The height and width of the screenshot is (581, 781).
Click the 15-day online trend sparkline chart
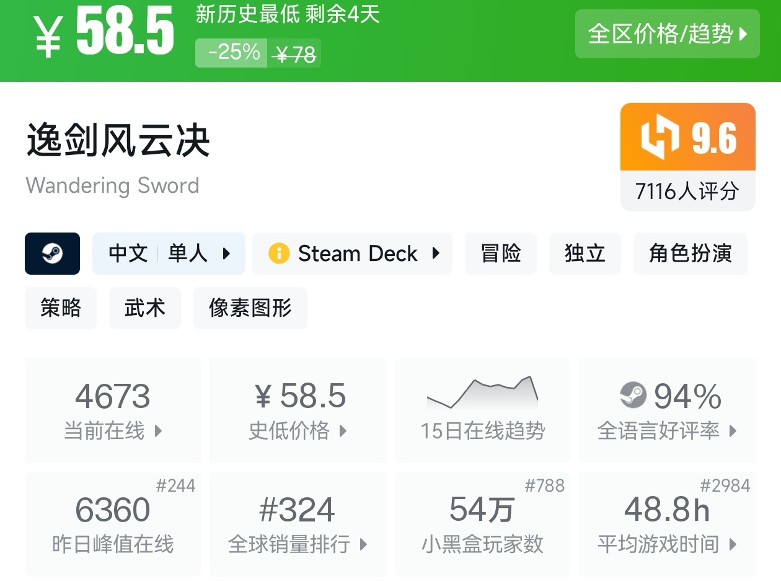[482, 392]
